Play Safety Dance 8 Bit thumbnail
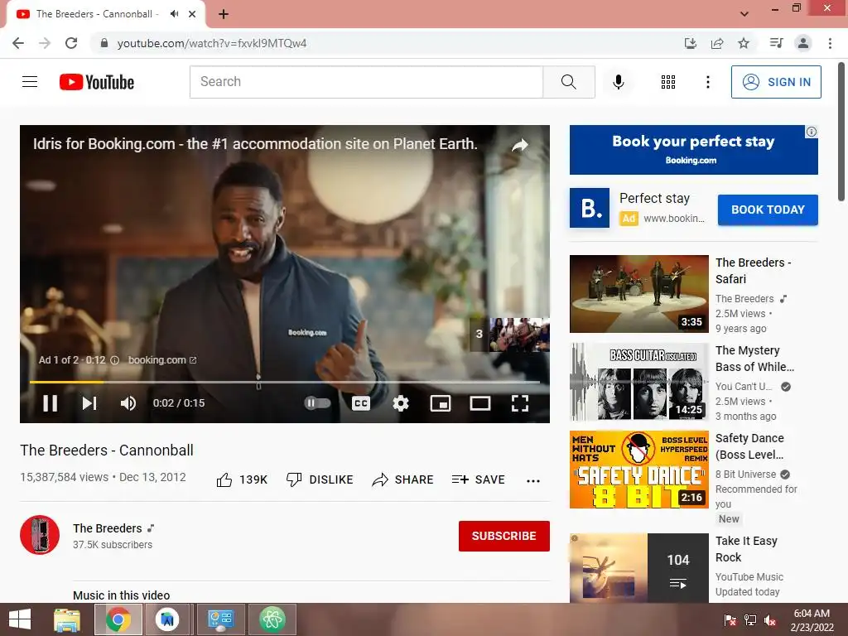 click(639, 470)
